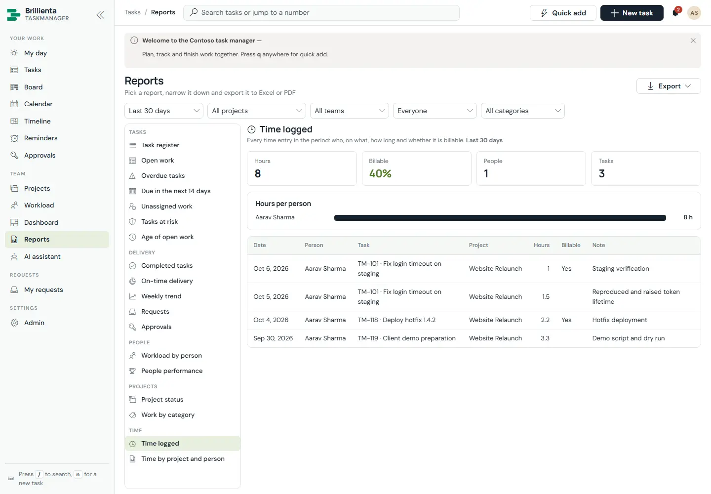Image resolution: width=711 pixels, height=494 pixels.
Task: Collapse the sidebar with the double chevron
Action: pyautogui.click(x=100, y=15)
